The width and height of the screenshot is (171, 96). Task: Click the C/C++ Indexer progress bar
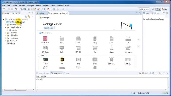164,93
